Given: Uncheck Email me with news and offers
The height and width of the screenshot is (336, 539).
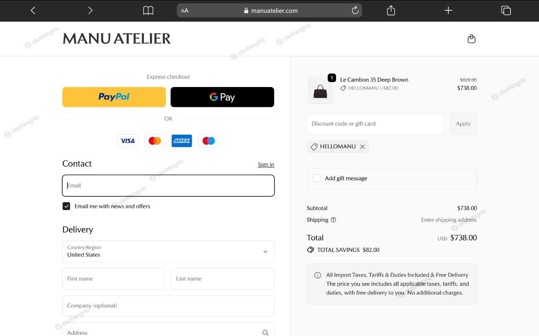Looking at the screenshot, I should (x=66, y=206).
